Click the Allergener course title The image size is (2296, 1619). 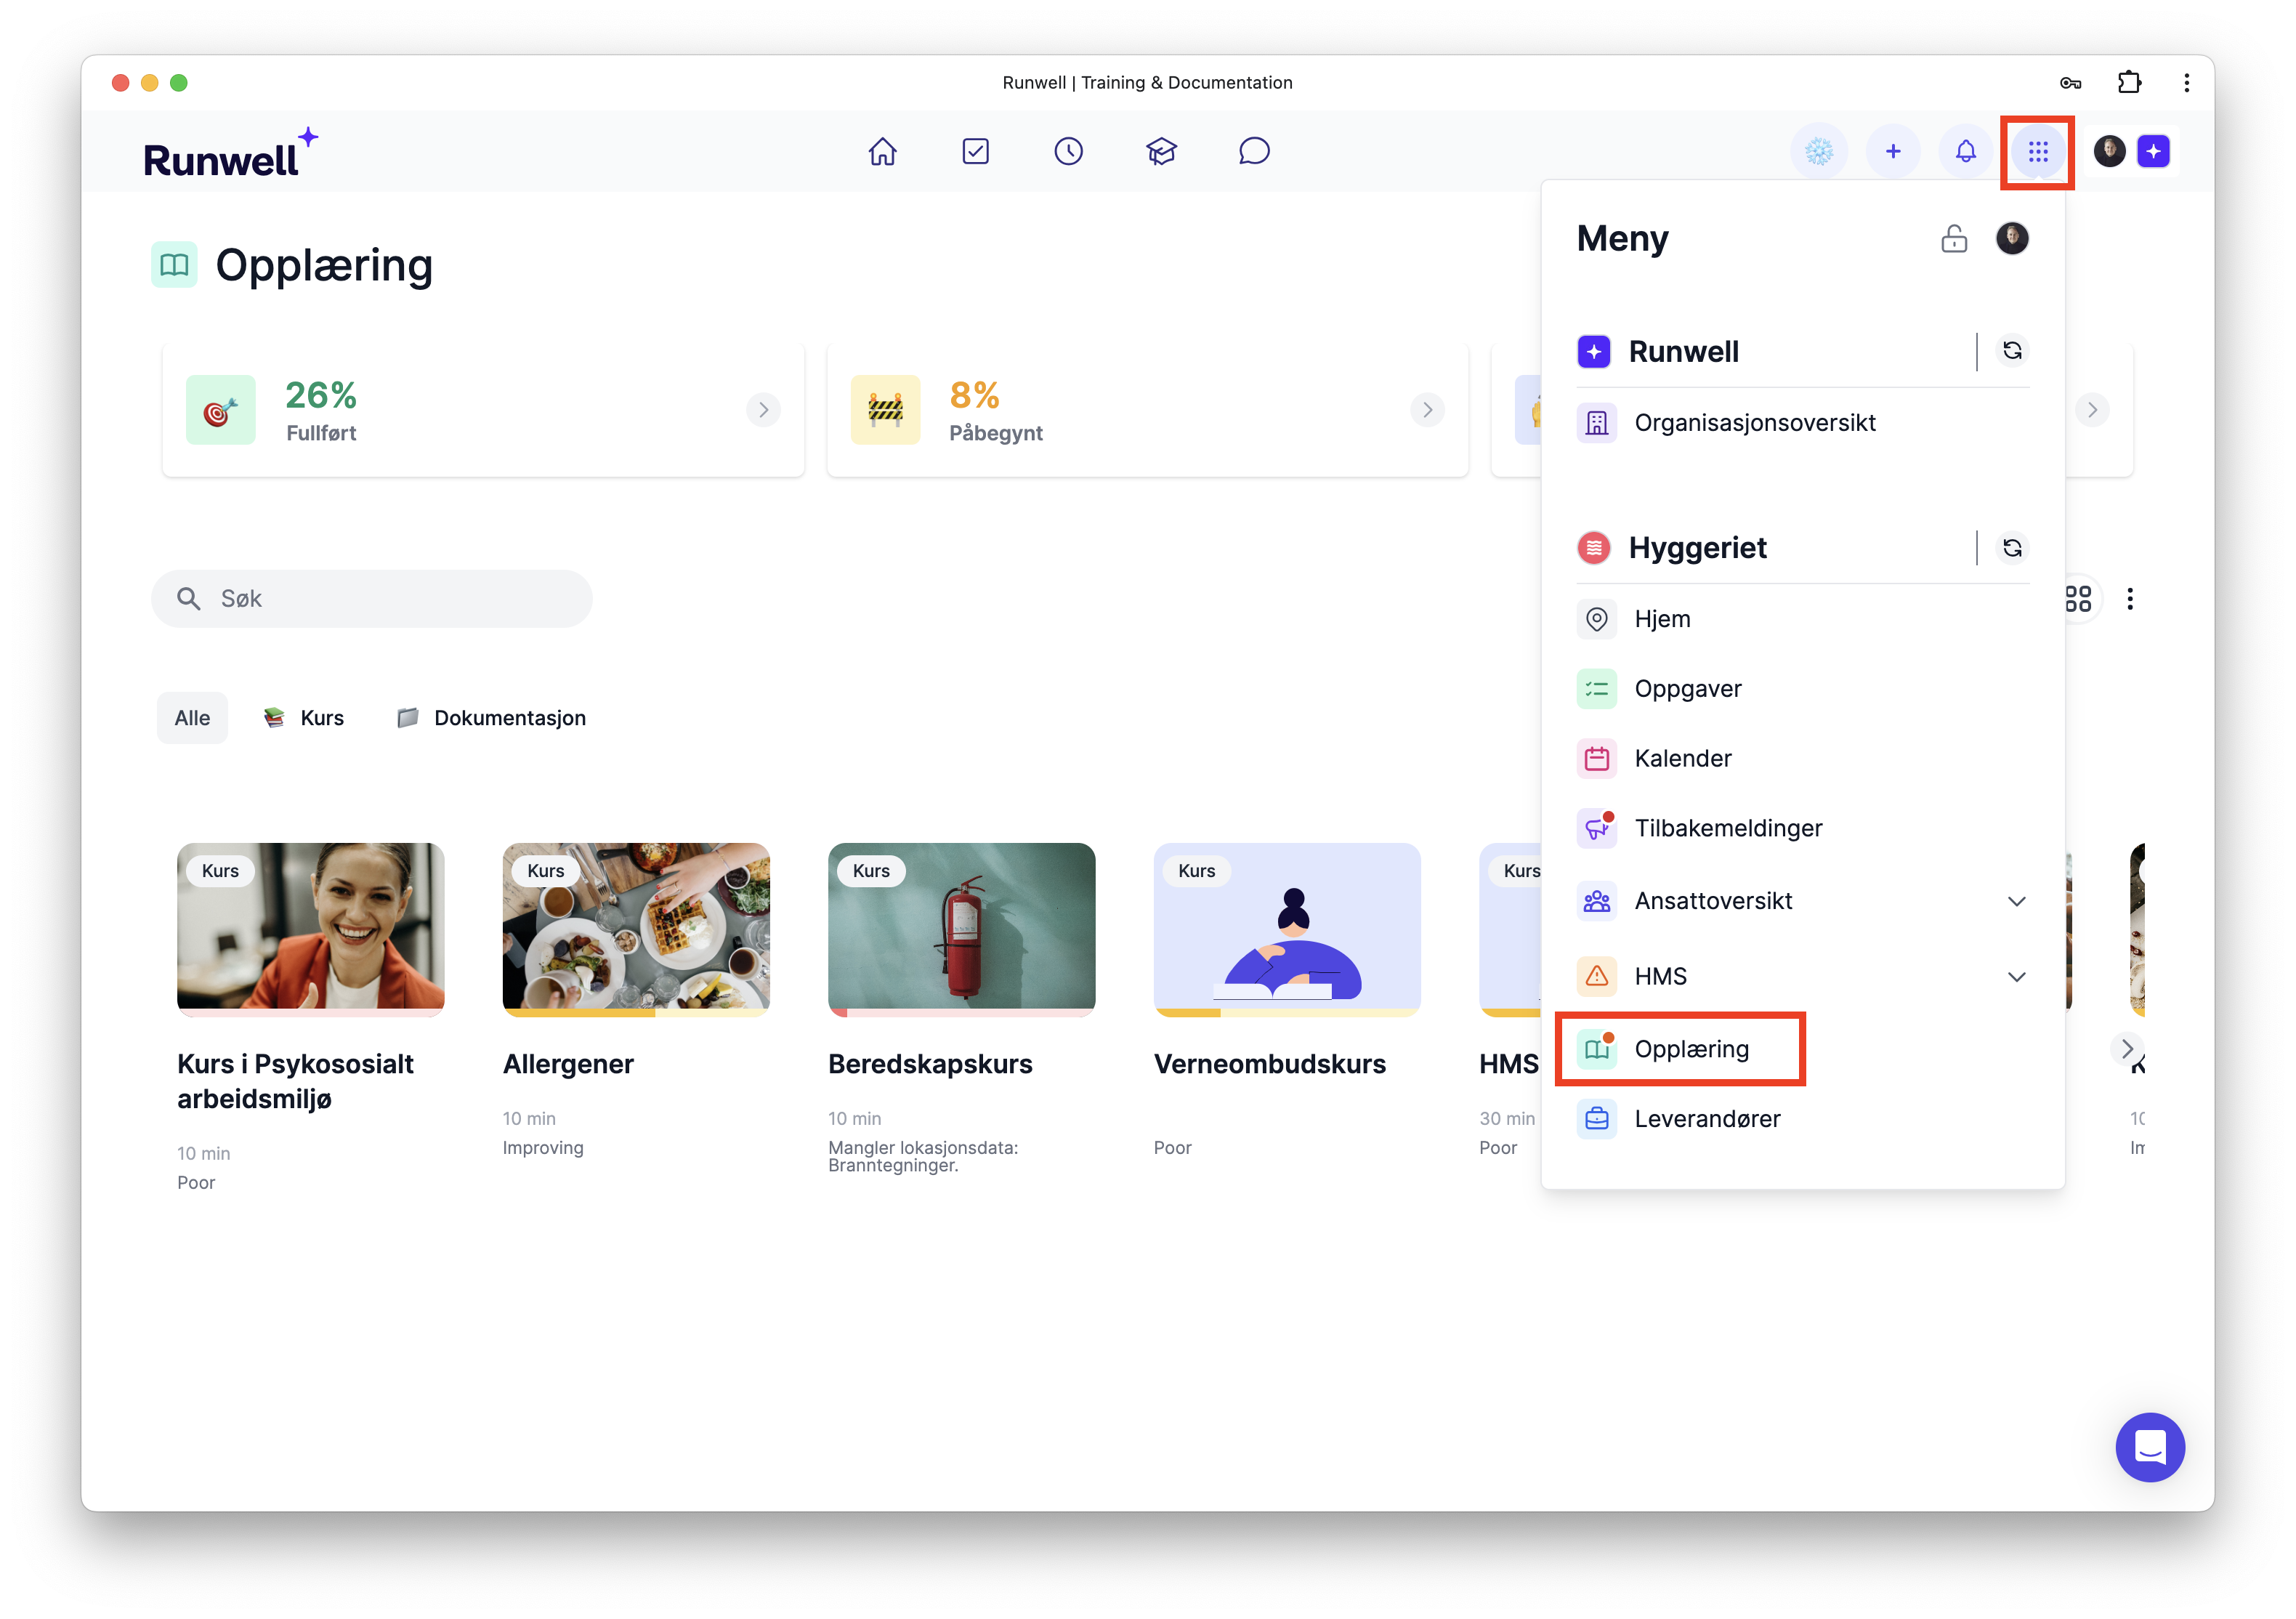coord(568,1064)
